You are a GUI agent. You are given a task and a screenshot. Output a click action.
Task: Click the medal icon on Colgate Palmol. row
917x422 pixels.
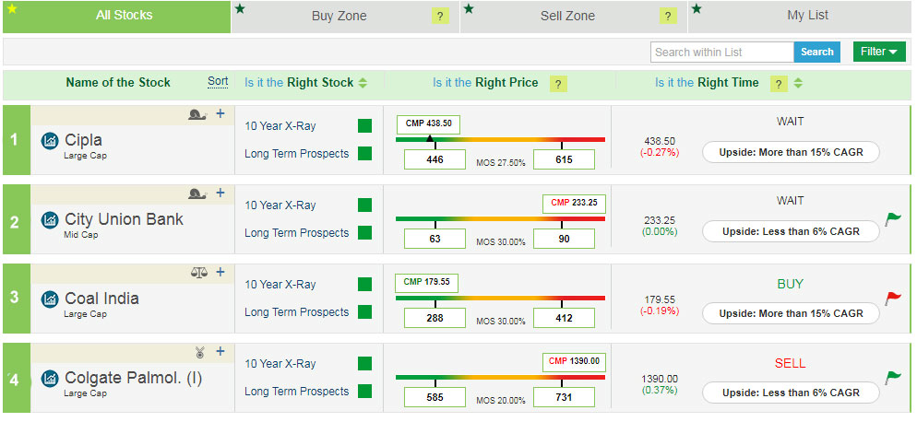200,351
